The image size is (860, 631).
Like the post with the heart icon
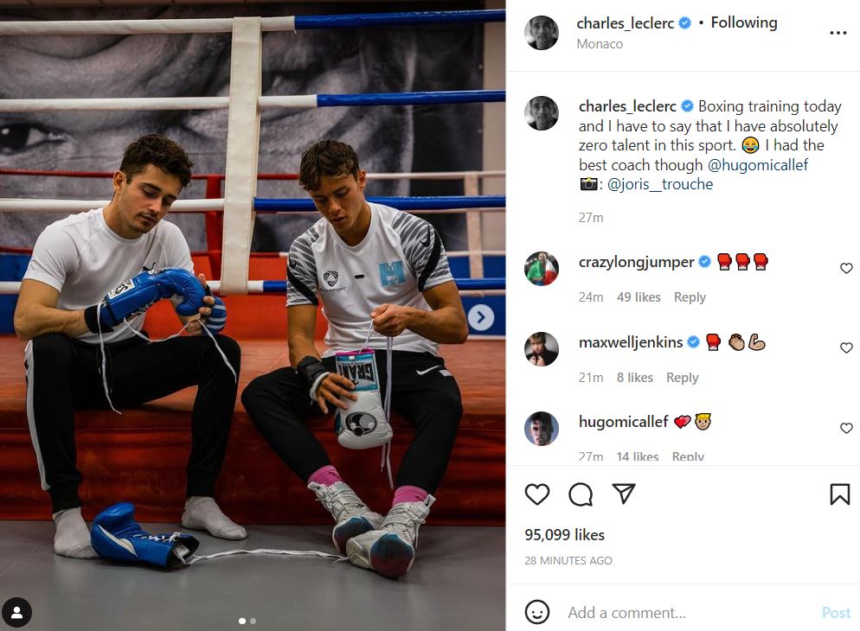point(537,494)
